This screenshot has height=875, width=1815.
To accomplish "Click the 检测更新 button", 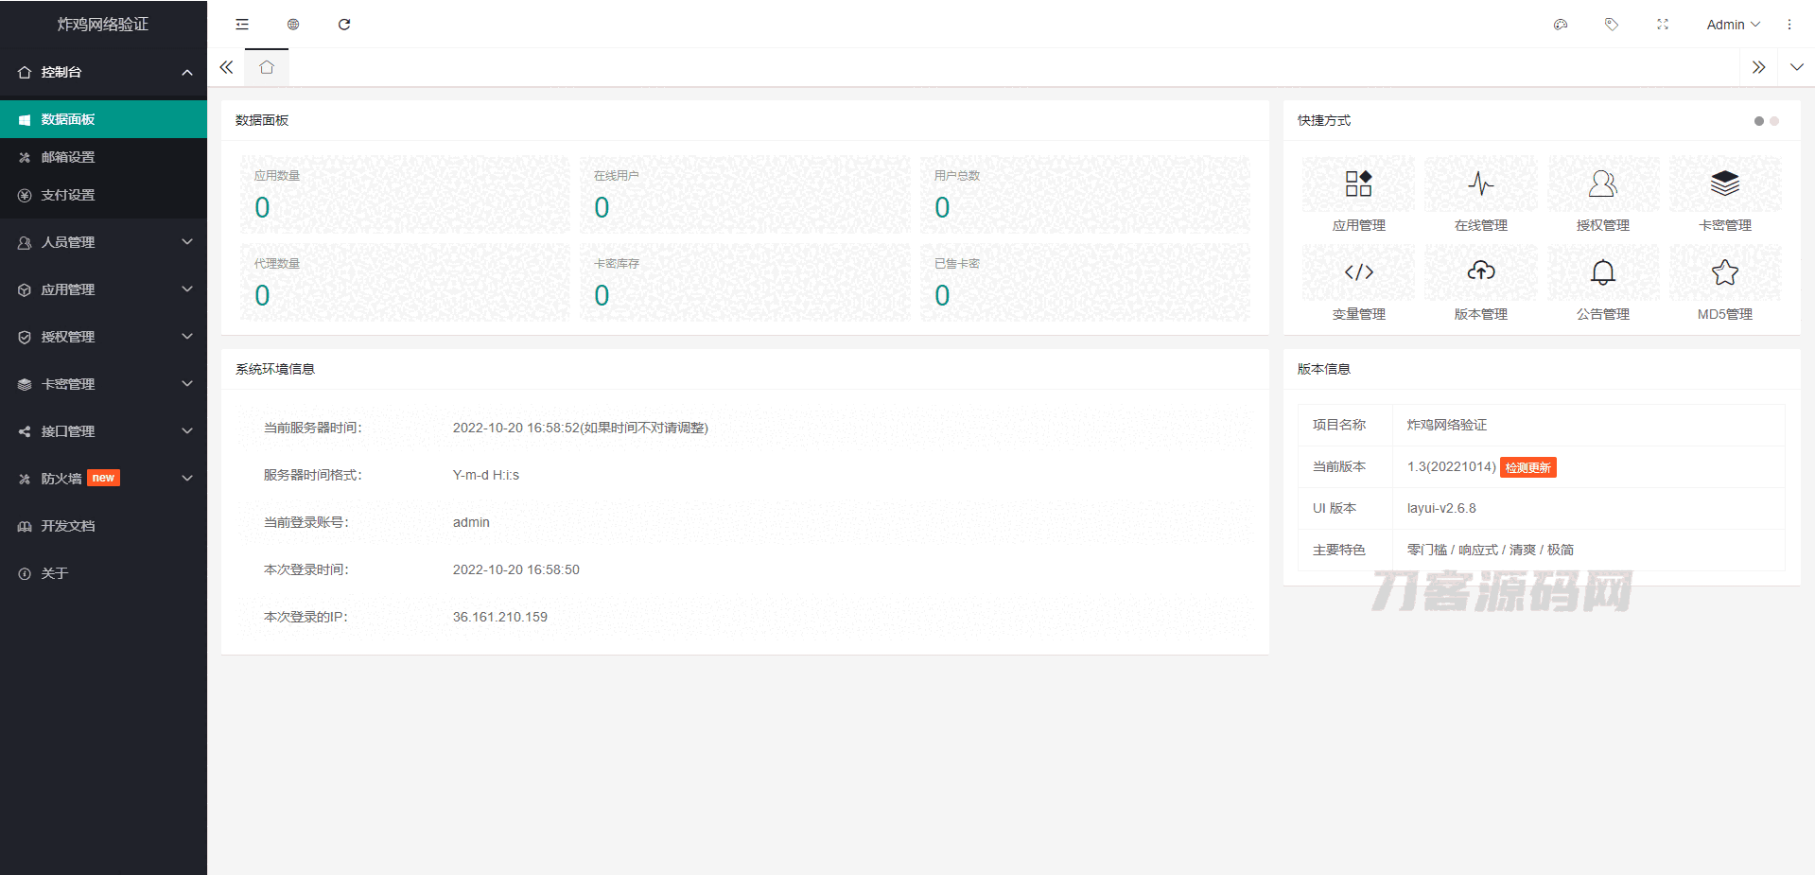I will tap(1527, 467).
